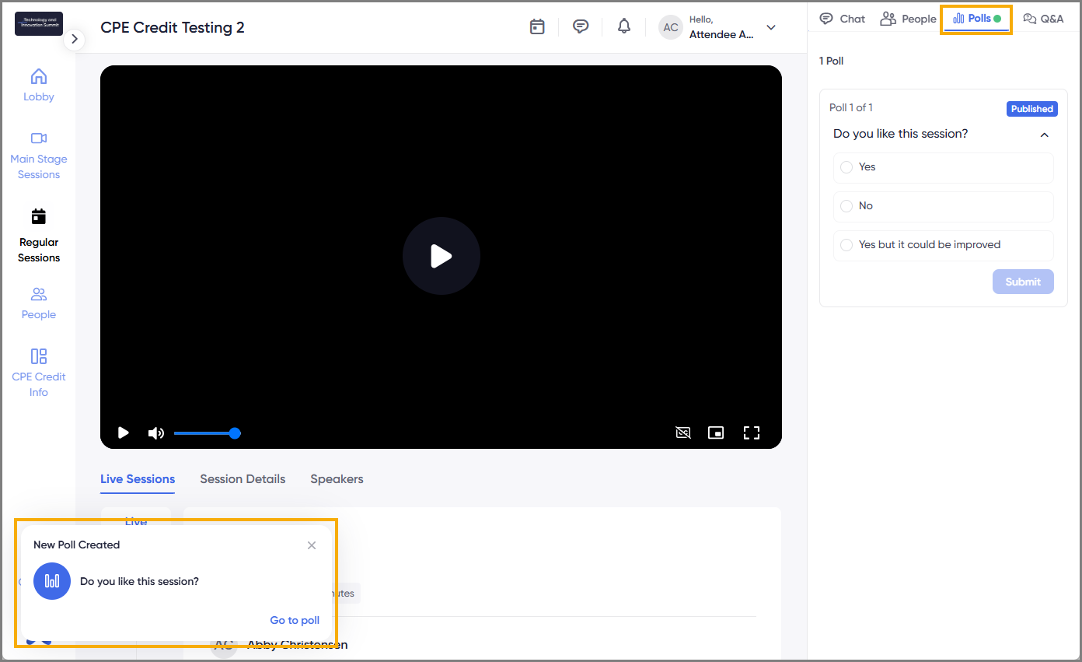Open the Attendee profile dropdown menu
The width and height of the screenshot is (1082, 662).
770,27
